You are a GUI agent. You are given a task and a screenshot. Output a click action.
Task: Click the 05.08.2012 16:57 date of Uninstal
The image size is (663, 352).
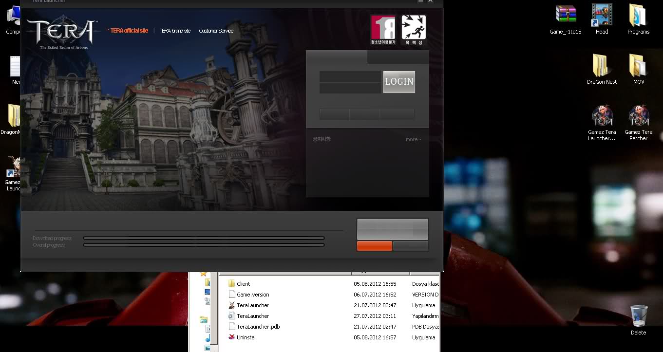coord(375,337)
